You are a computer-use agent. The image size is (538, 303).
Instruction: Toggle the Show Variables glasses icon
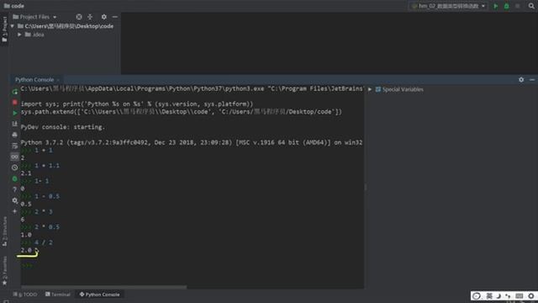[x=15, y=157]
